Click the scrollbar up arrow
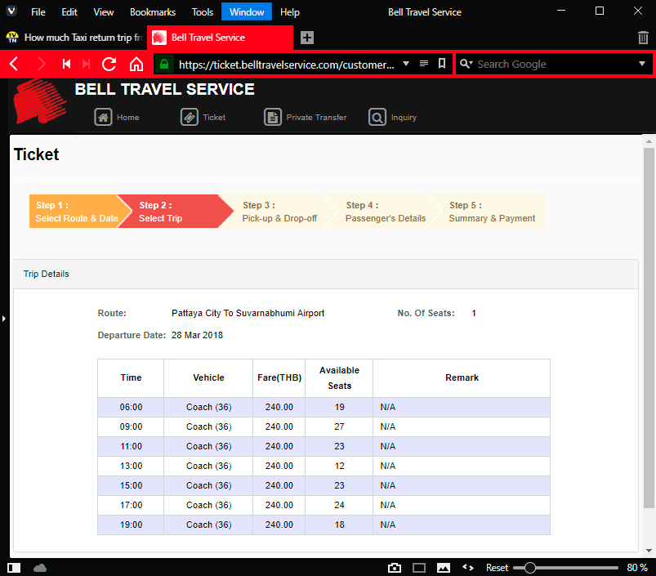 click(x=649, y=141)
